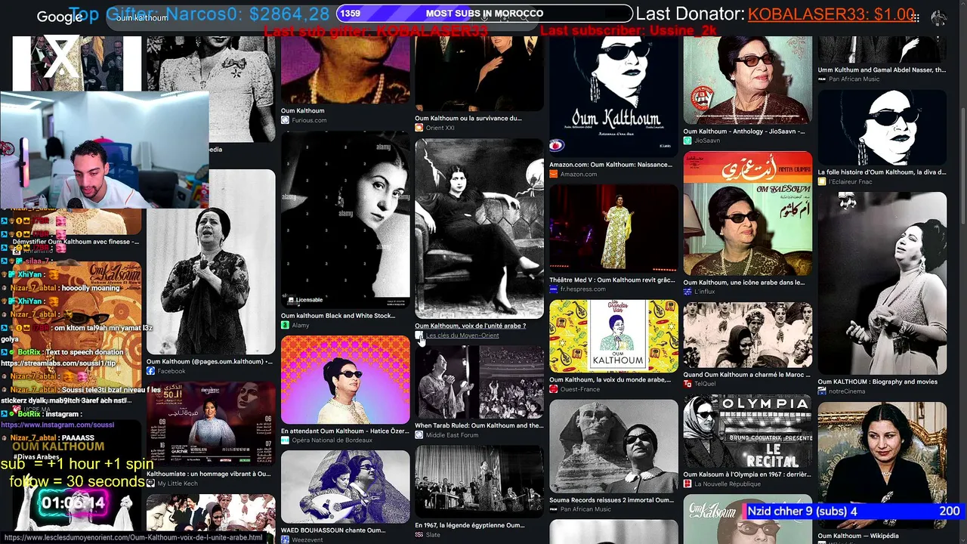Click the Facebook favicon

pos(150,371)
